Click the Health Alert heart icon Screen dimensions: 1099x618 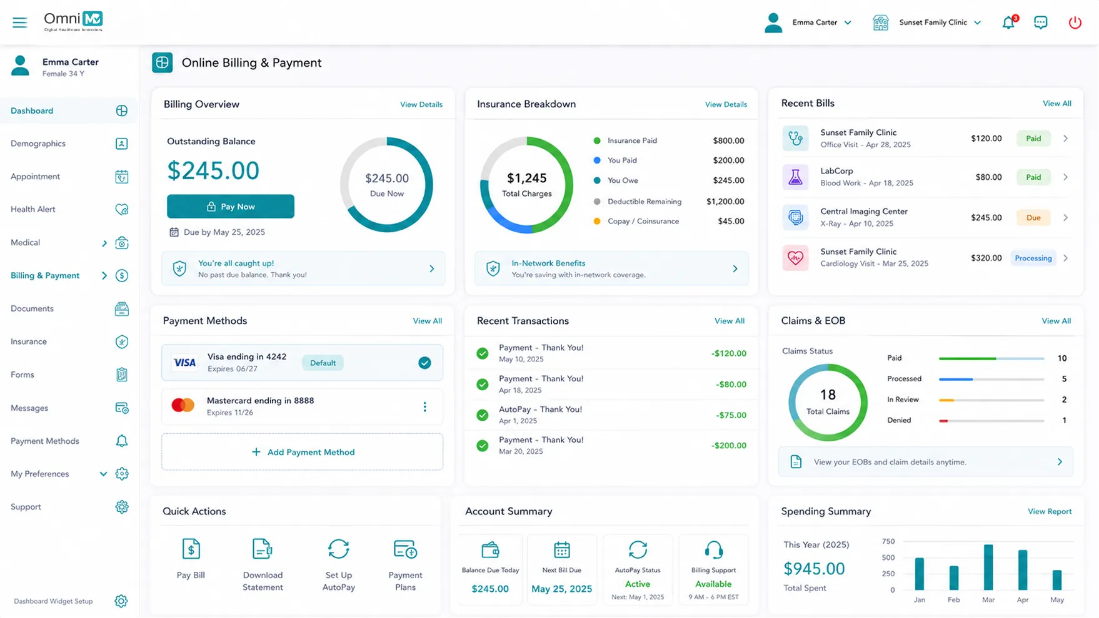122,210
